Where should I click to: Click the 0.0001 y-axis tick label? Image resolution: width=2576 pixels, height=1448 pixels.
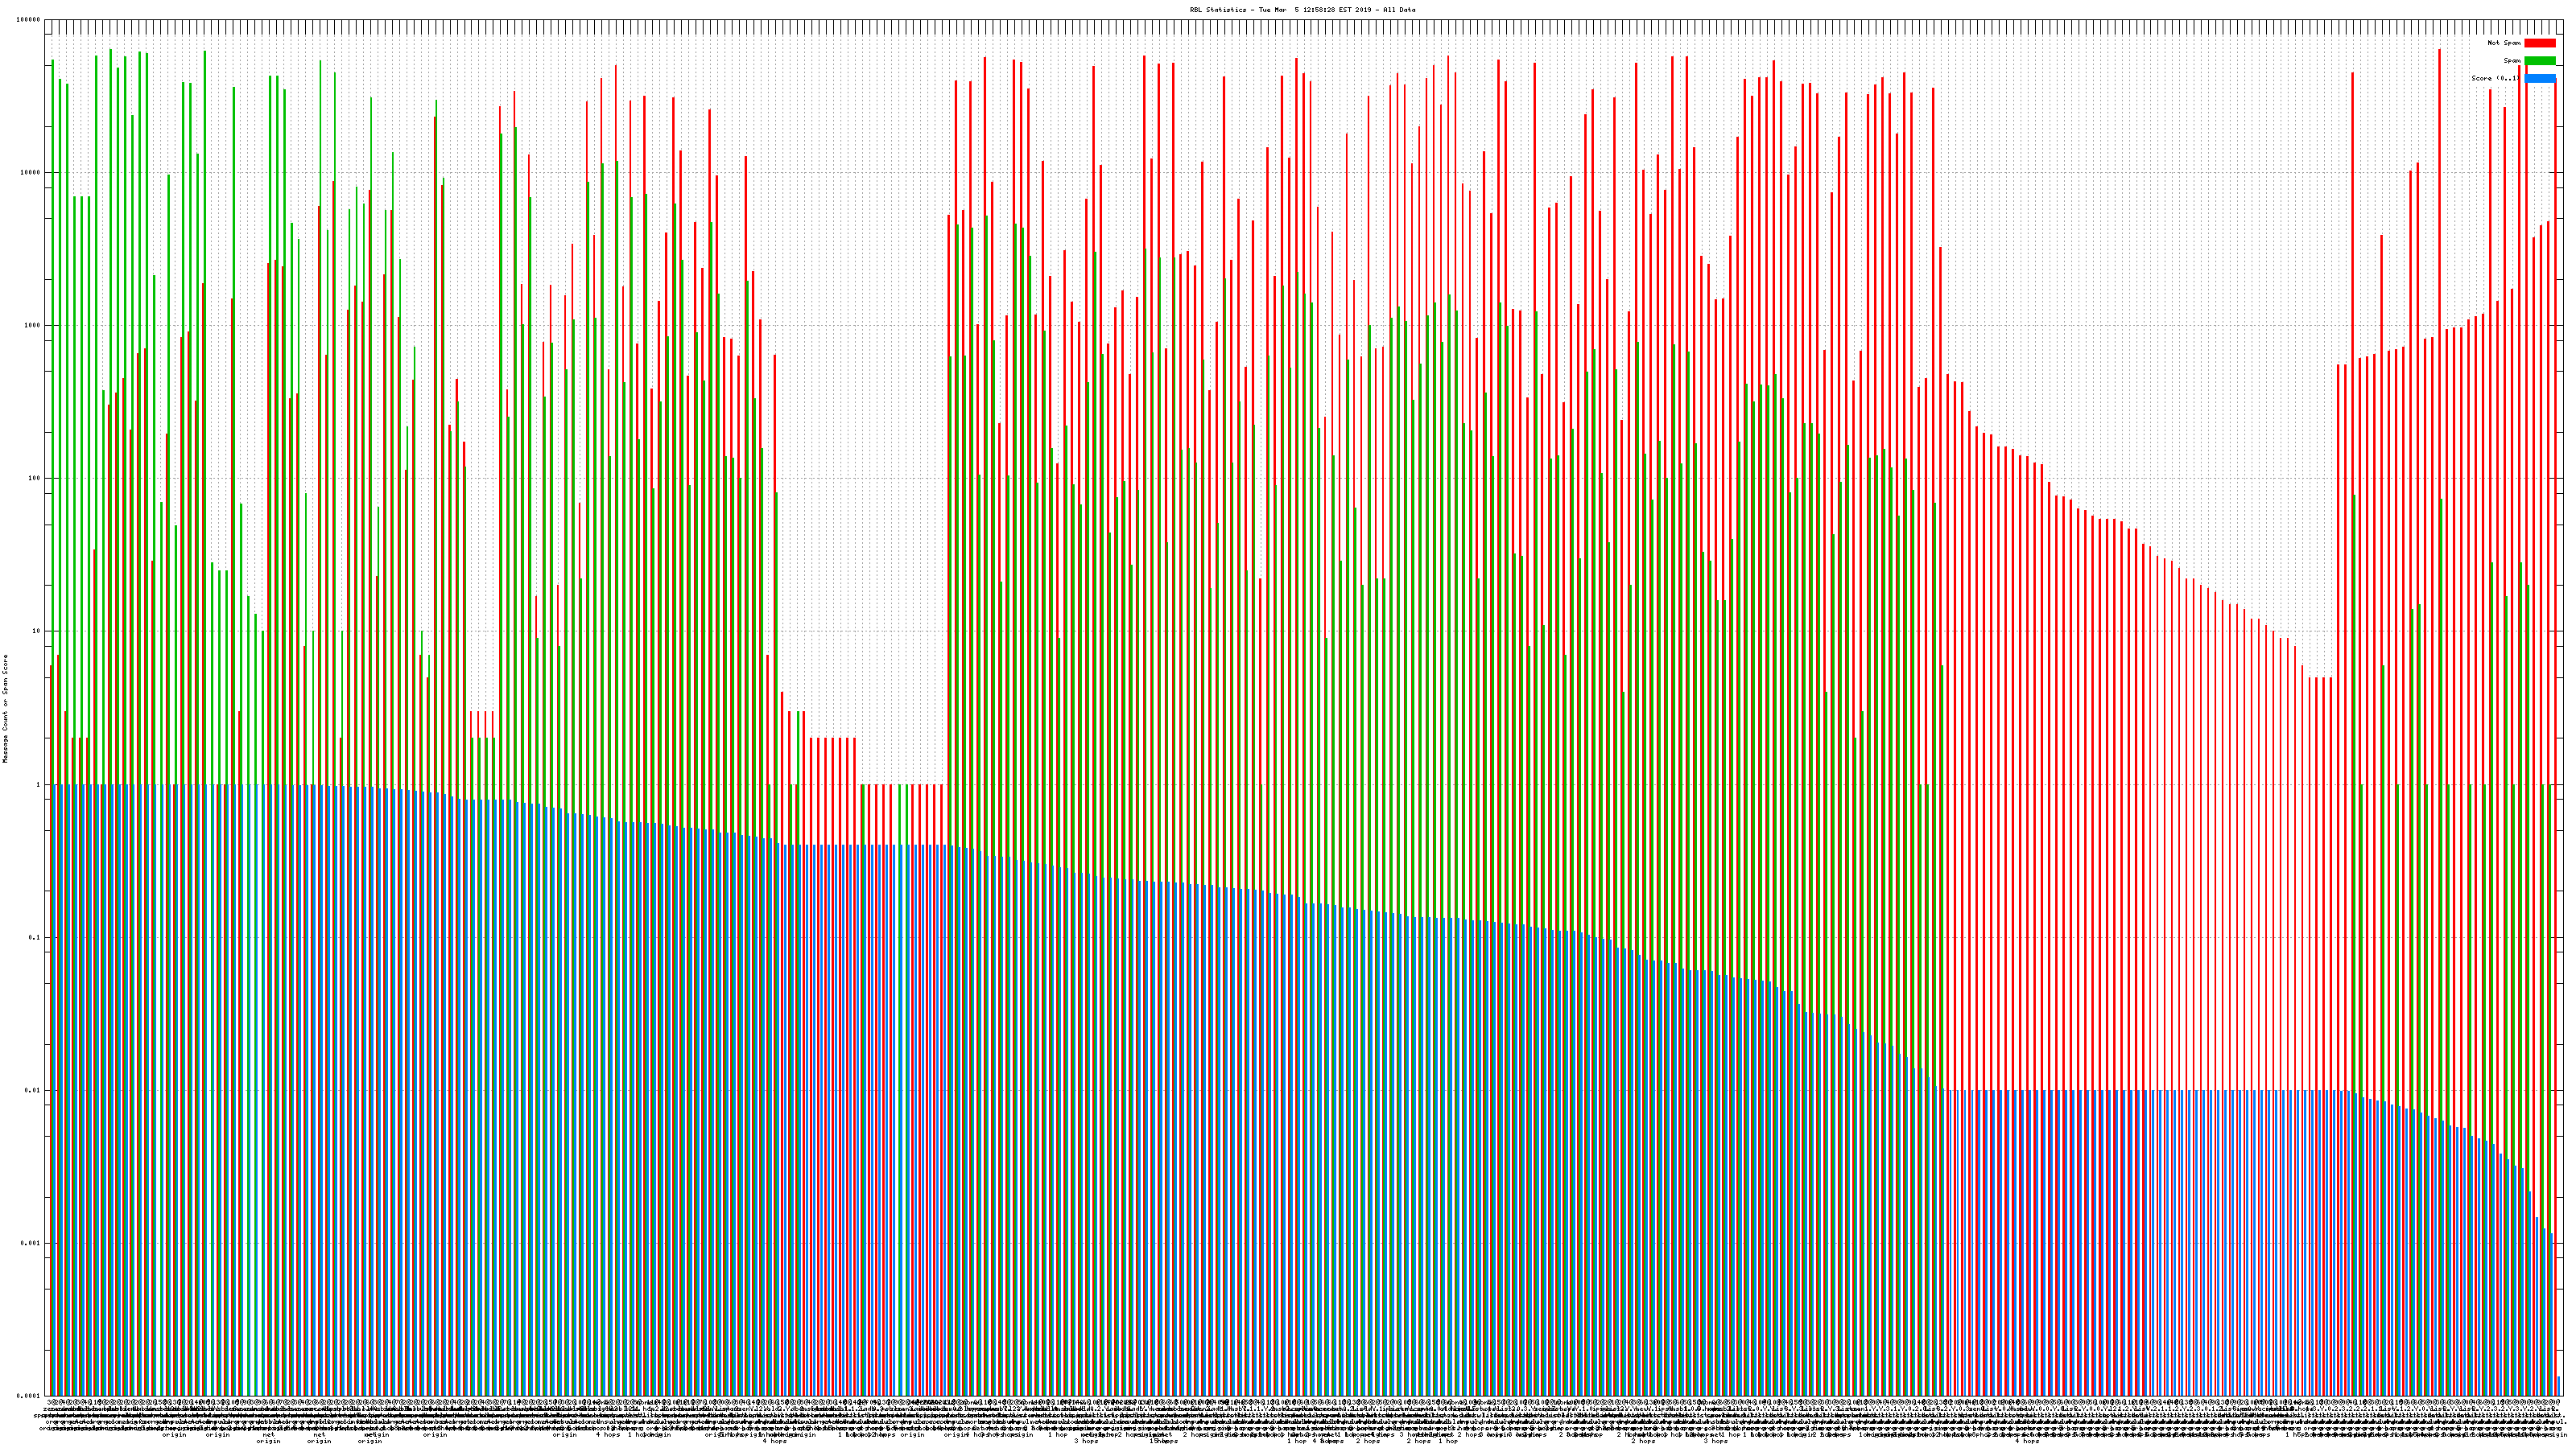(x=29, y=1396)
